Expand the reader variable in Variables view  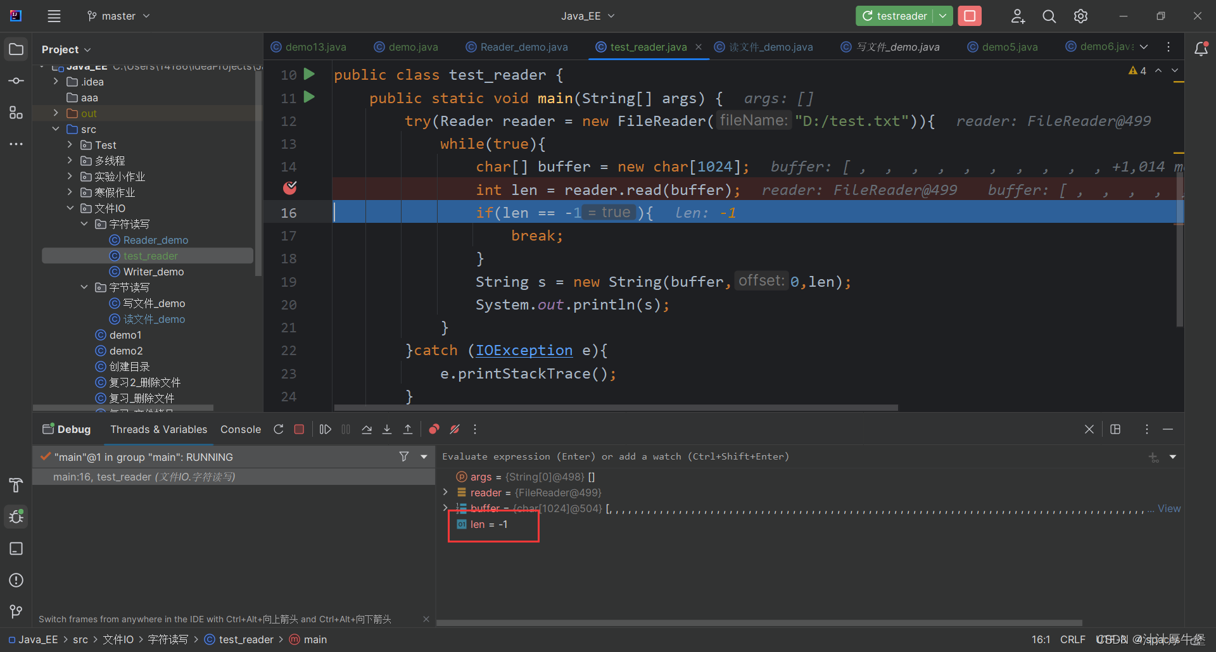click(445, 492)
